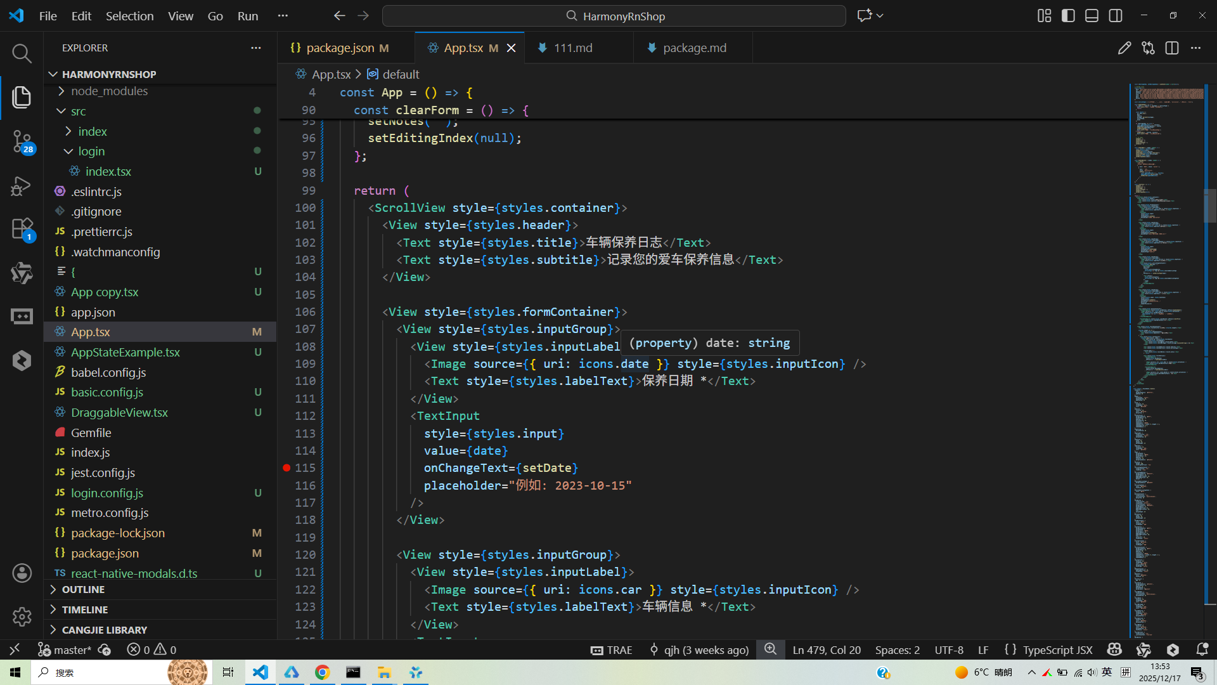The image size is (1217, 685).
Task: Click the HarmonyRnShop command center search box
Action: click(614, 16)
